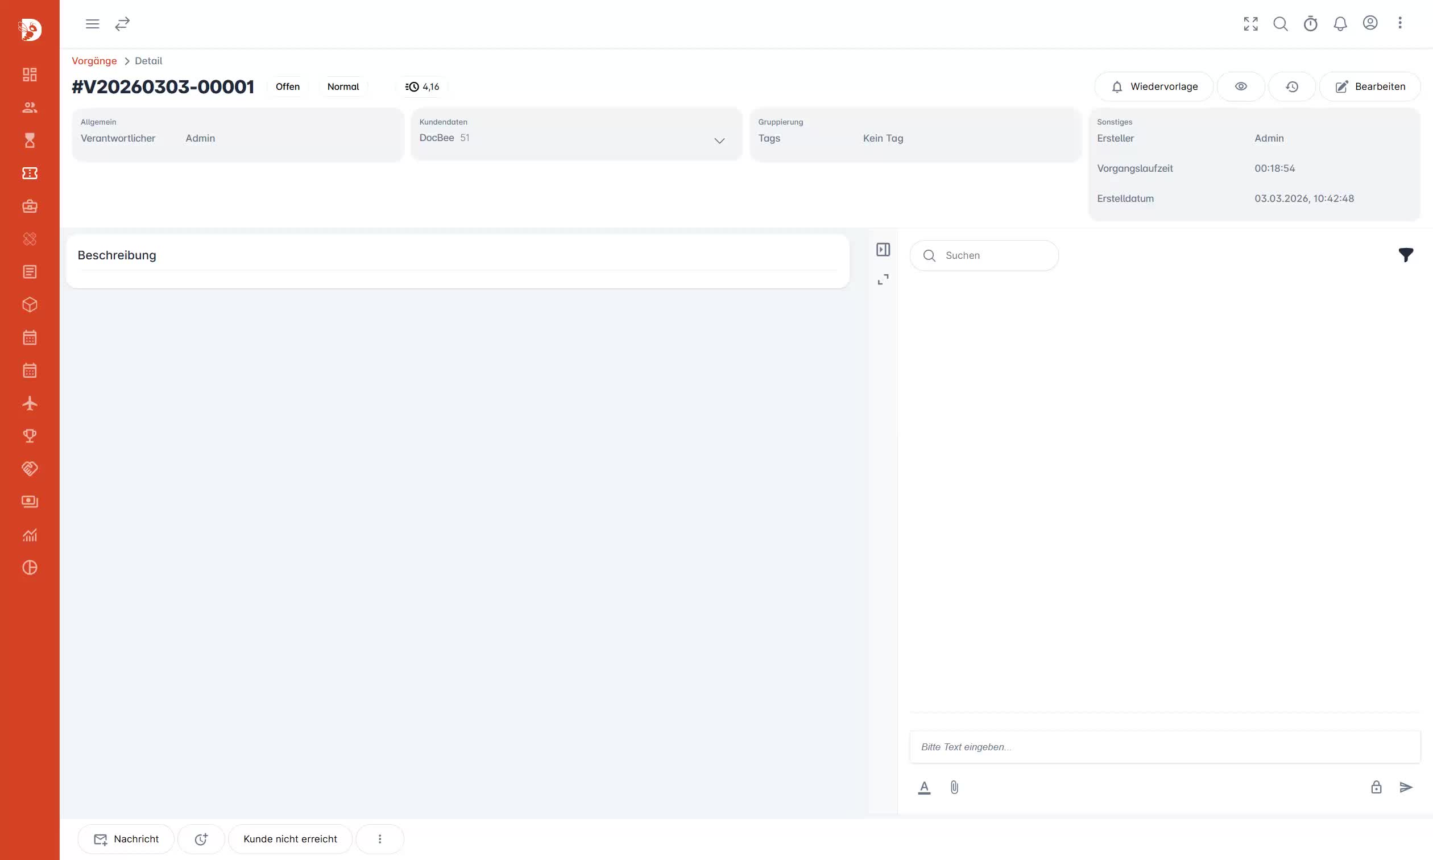
Task: Open the notifications bell in header
Action: 1340,24
